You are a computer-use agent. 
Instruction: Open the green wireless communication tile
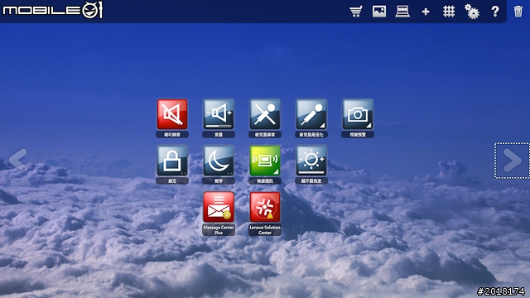[x=265, y=161]
